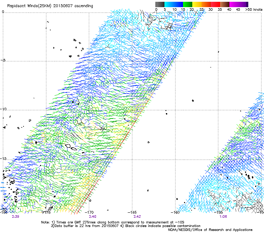Click the legend number '25'
264x232 pixels.
coord(202,10)
